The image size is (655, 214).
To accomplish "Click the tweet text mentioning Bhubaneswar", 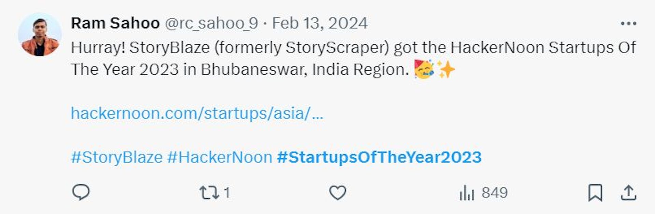I will tap(239, 70).
